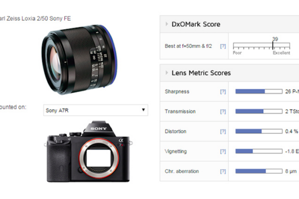
Task: Click the Lens Metric Scores heading
Action: click(x=201, y=73)
